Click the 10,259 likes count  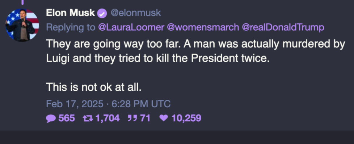187,118
